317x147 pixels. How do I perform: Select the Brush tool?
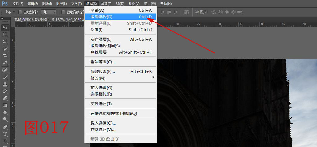click(x=5, y=77)
